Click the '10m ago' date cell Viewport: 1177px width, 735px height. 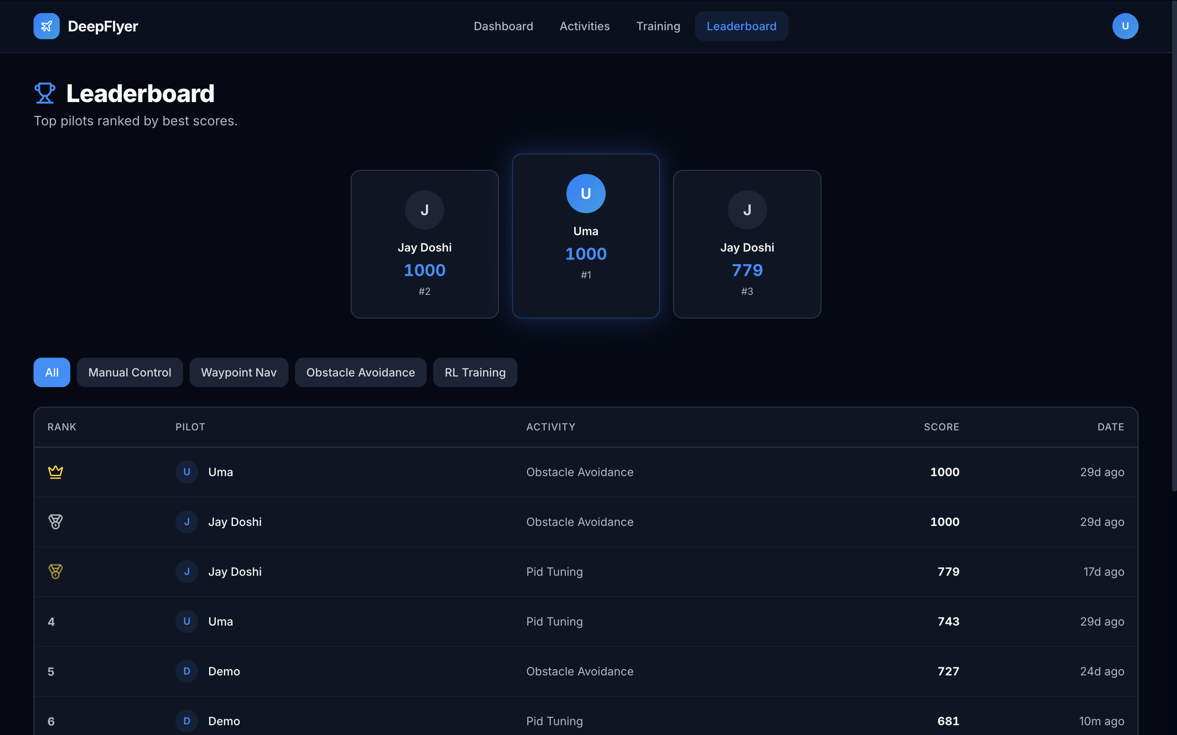click(x=1102, y=721)
